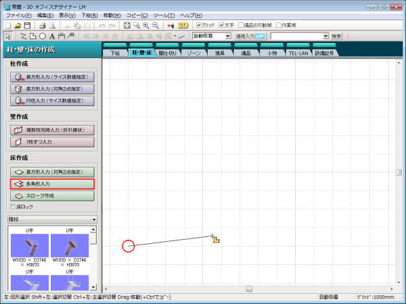Click the fit-to-window zoom icon
The height and width of the screenshot is (304, 406).
(x=127, y=25)
